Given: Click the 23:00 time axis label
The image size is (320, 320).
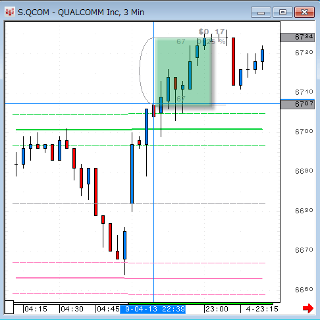Looking at the screenshot, I should [217, 309].
